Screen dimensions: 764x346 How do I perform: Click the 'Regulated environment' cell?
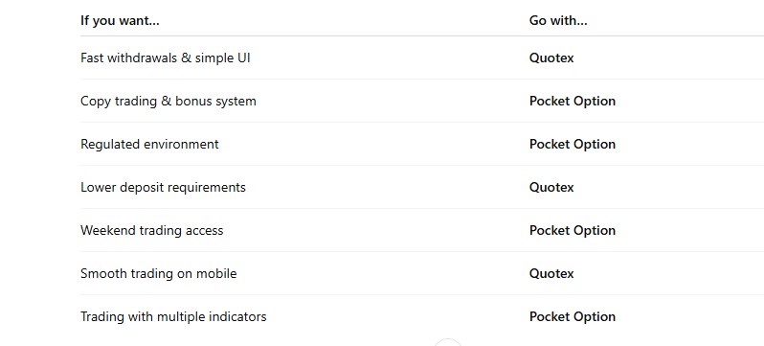coord(149,145)
